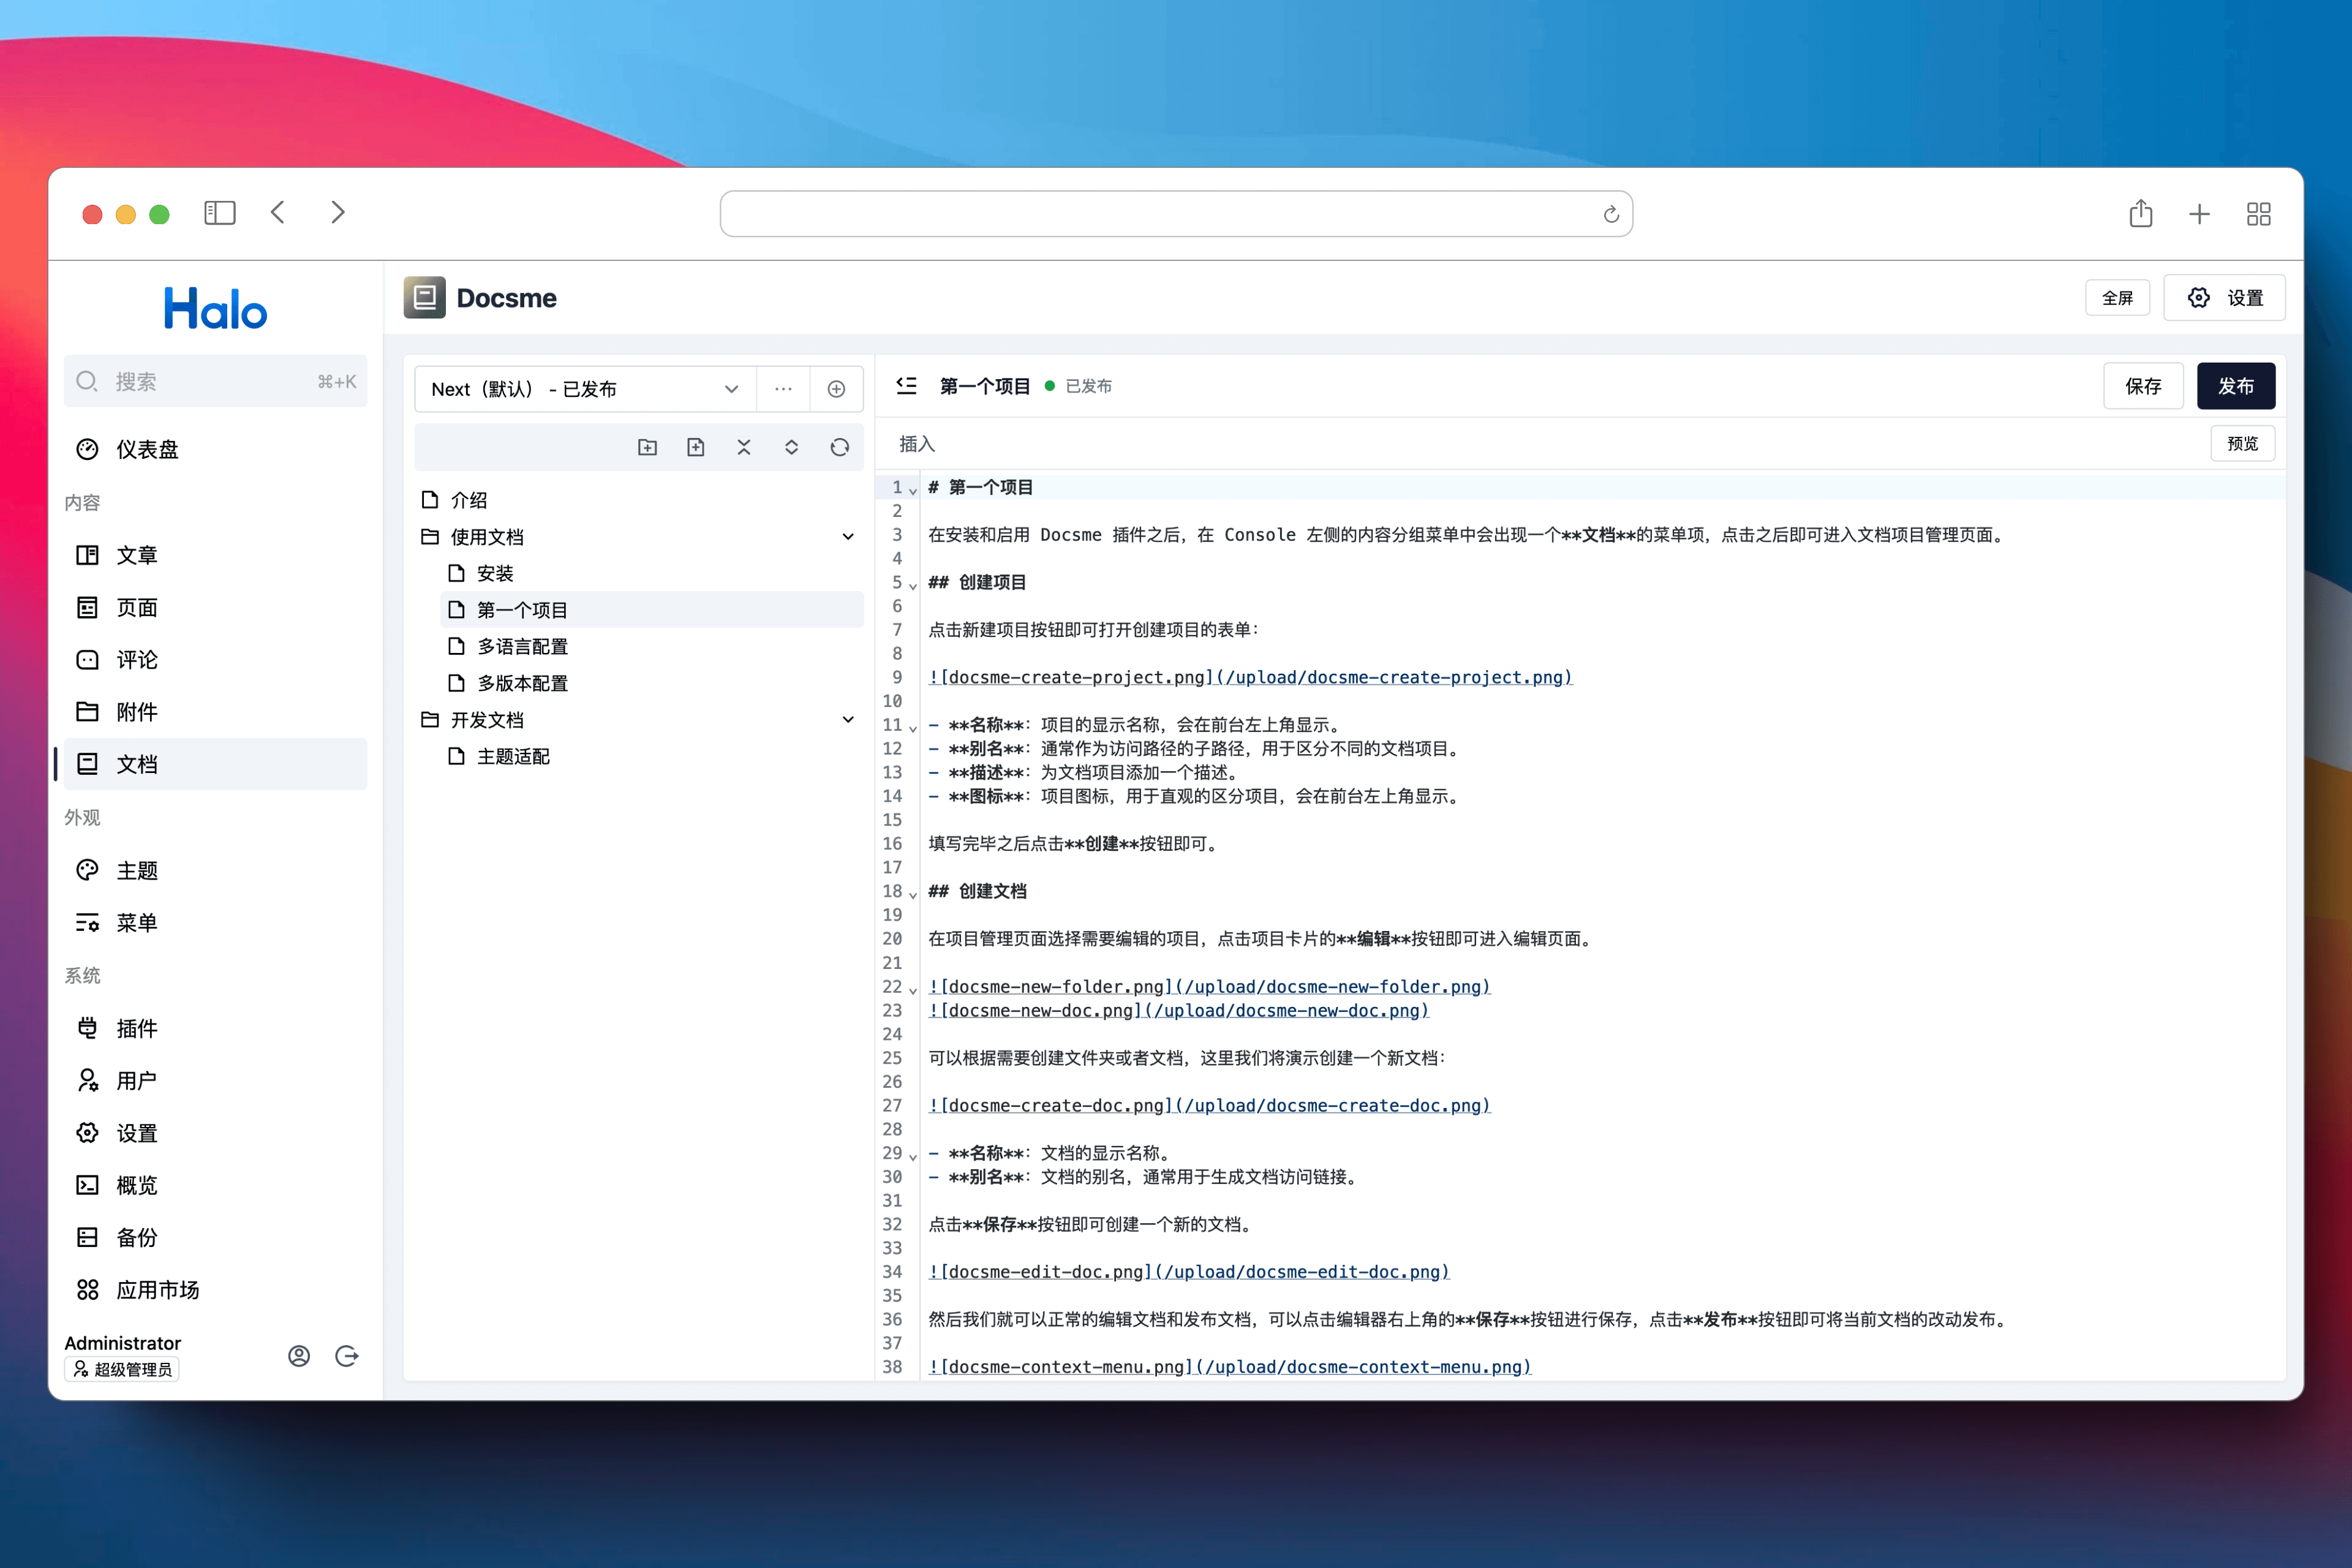This screenshot has width=2352, height=1568.
Task: Open 应用市场 app market menu
Action: pos(215,1290)
